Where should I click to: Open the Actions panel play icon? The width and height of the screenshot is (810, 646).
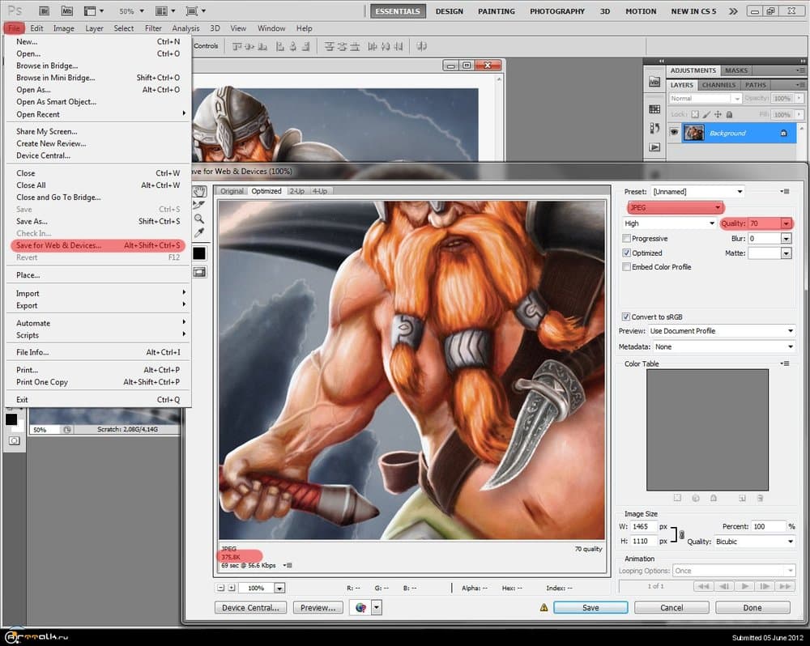point(654,147)
